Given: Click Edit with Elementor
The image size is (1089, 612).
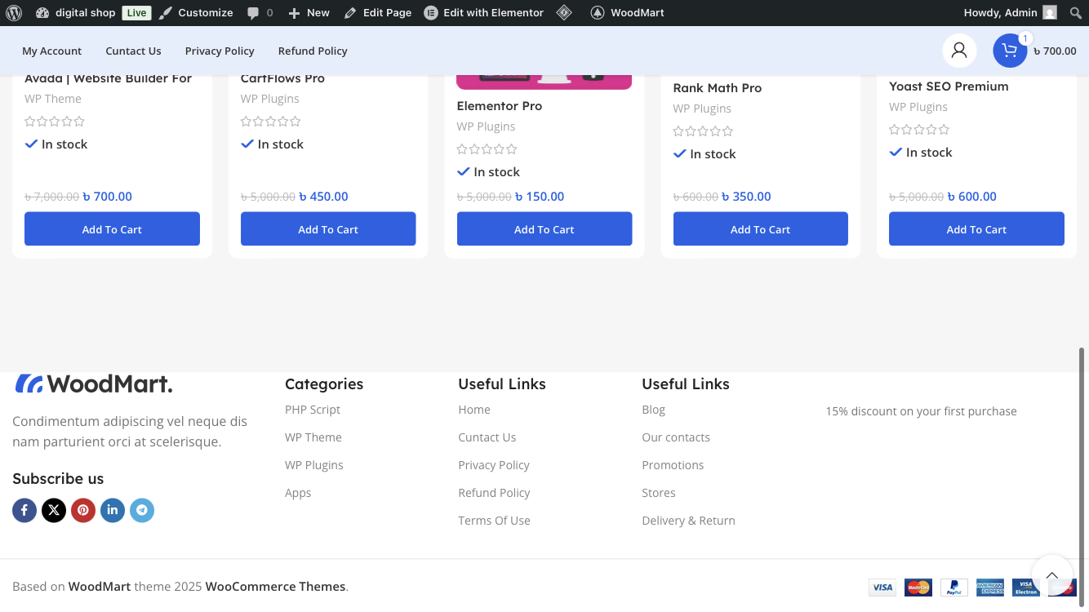Looking at the screenshot, I should [x=484, y=13].
